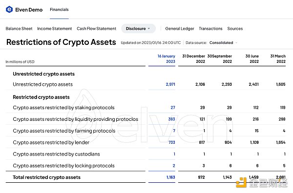Click the Unrestricted crypto assets value 2,971
293x193 pixels.
pyautogui.click(x=170, y=84)
